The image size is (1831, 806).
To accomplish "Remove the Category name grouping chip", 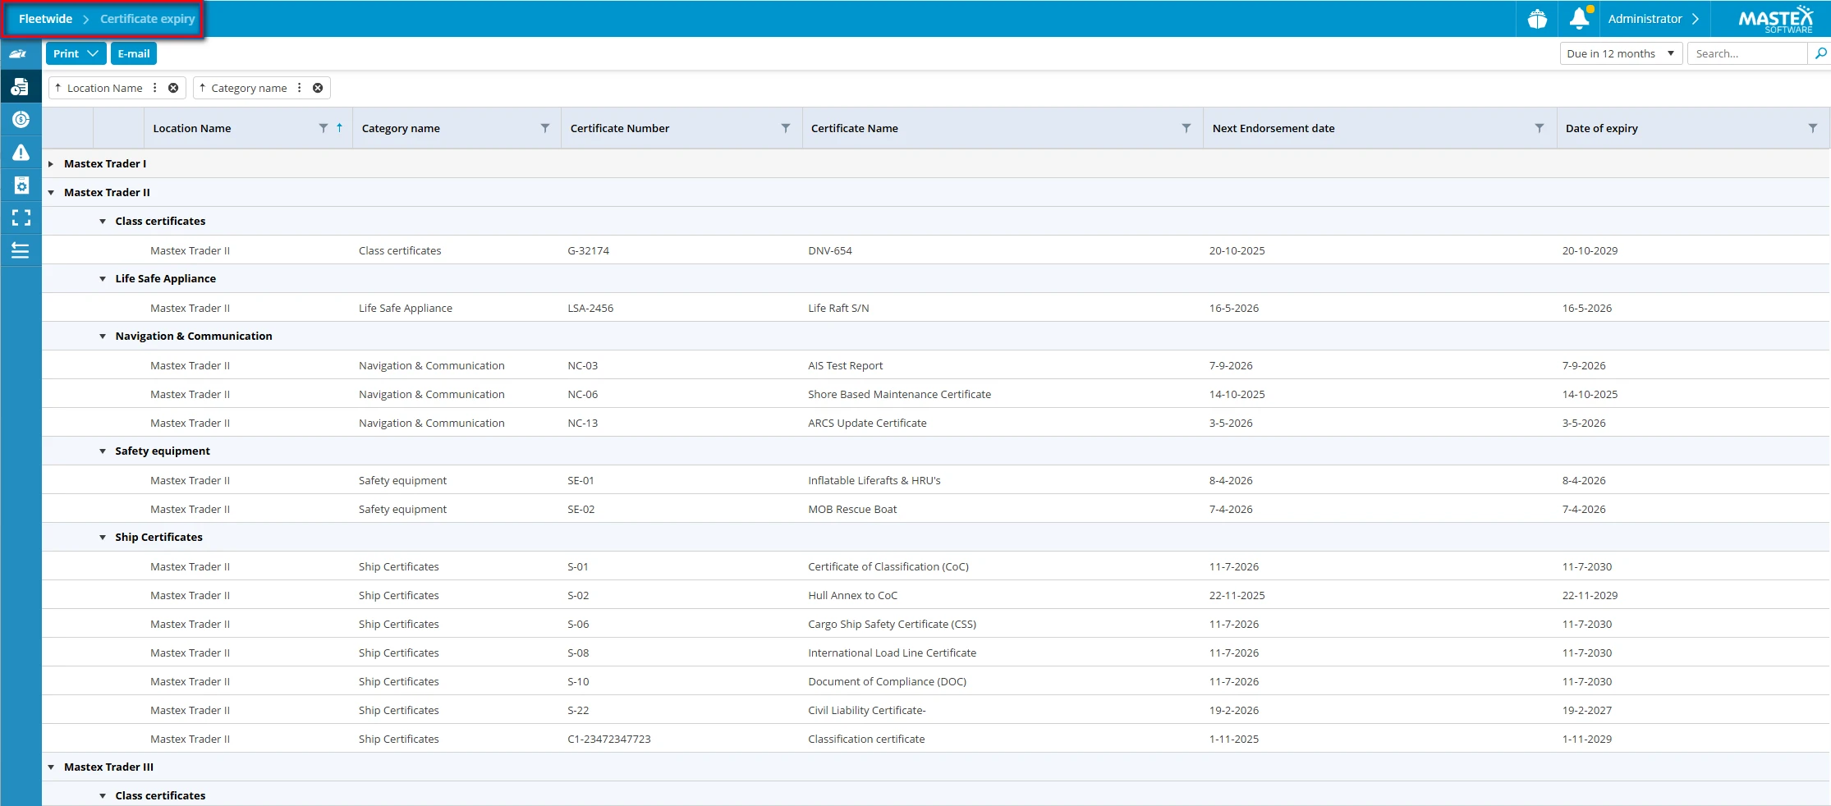I will tap(318, 88).
